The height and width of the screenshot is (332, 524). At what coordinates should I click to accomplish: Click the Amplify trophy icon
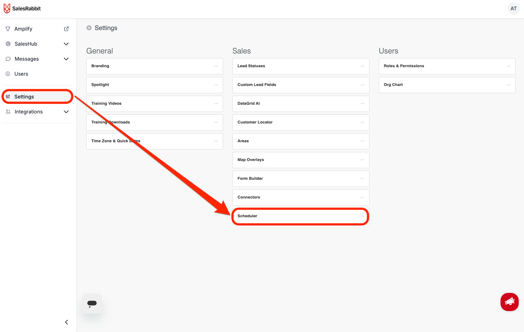coord(8,29)
